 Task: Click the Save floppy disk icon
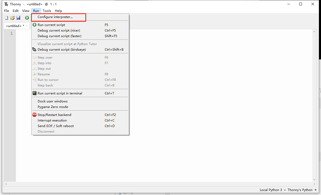18,18
